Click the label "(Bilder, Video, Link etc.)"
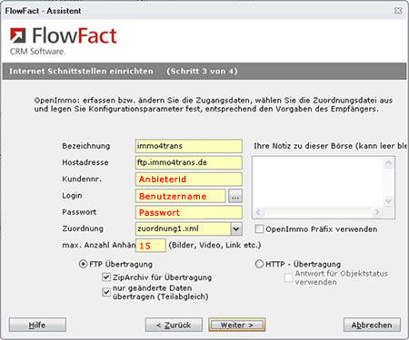This screenshot has width=409, height=340. click(x=214, y=245)
